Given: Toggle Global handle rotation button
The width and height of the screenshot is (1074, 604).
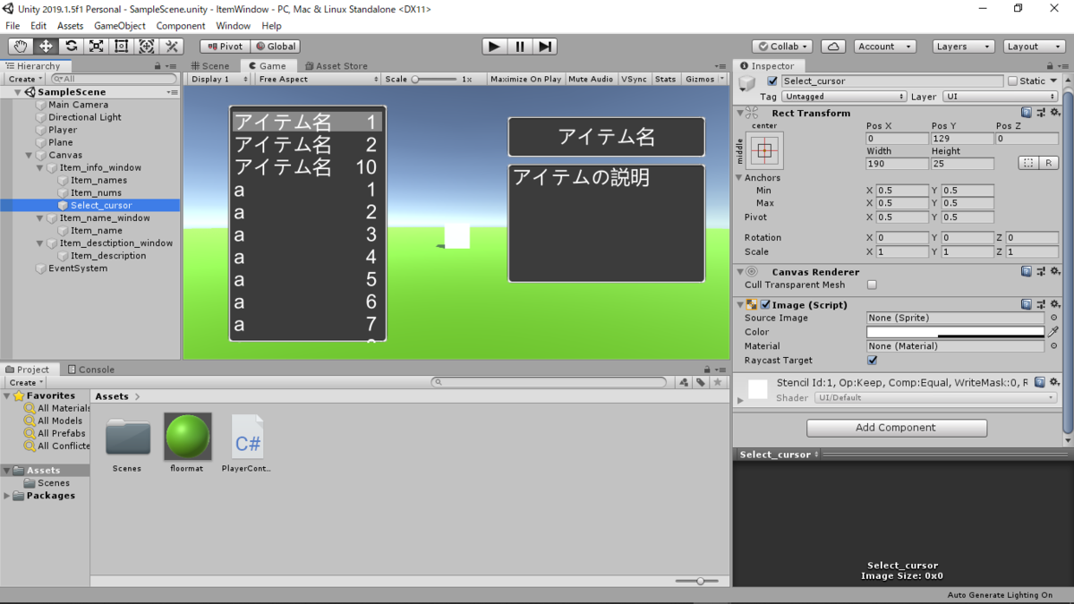Looking at the screenshot, I should pos(275,47).
